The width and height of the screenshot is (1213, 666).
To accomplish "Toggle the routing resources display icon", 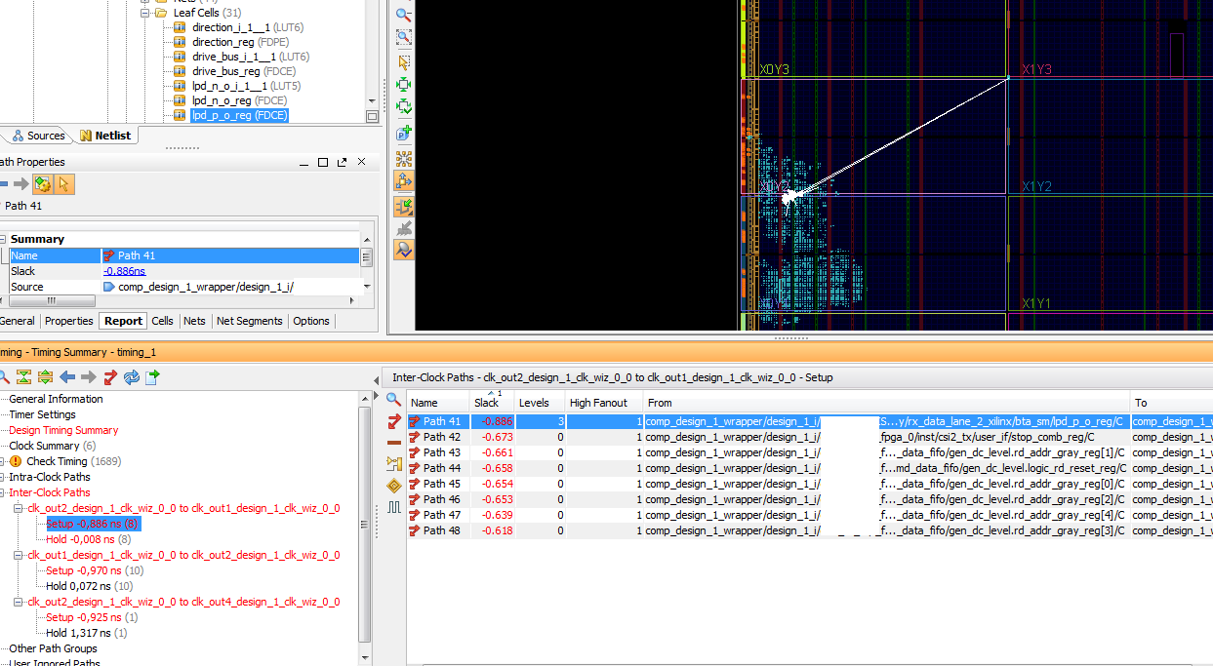I will coord(403,181).
